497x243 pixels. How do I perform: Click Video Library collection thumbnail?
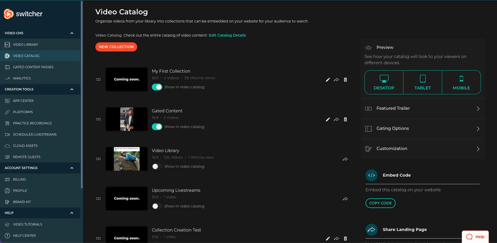[x=127, y=159]
